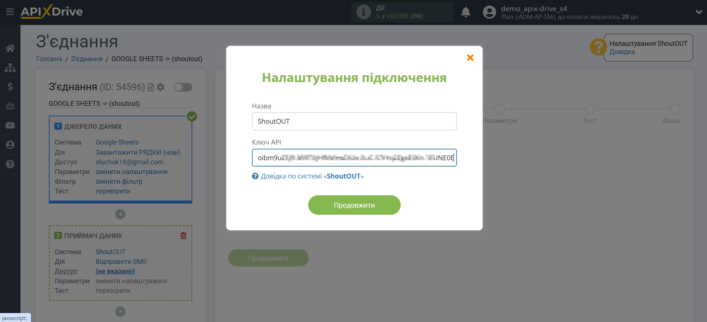The width and height of the screenshot is (707, 322).
Task: Click the help circle icon beside Довідка по системі
Action: [x=255, y=176]
